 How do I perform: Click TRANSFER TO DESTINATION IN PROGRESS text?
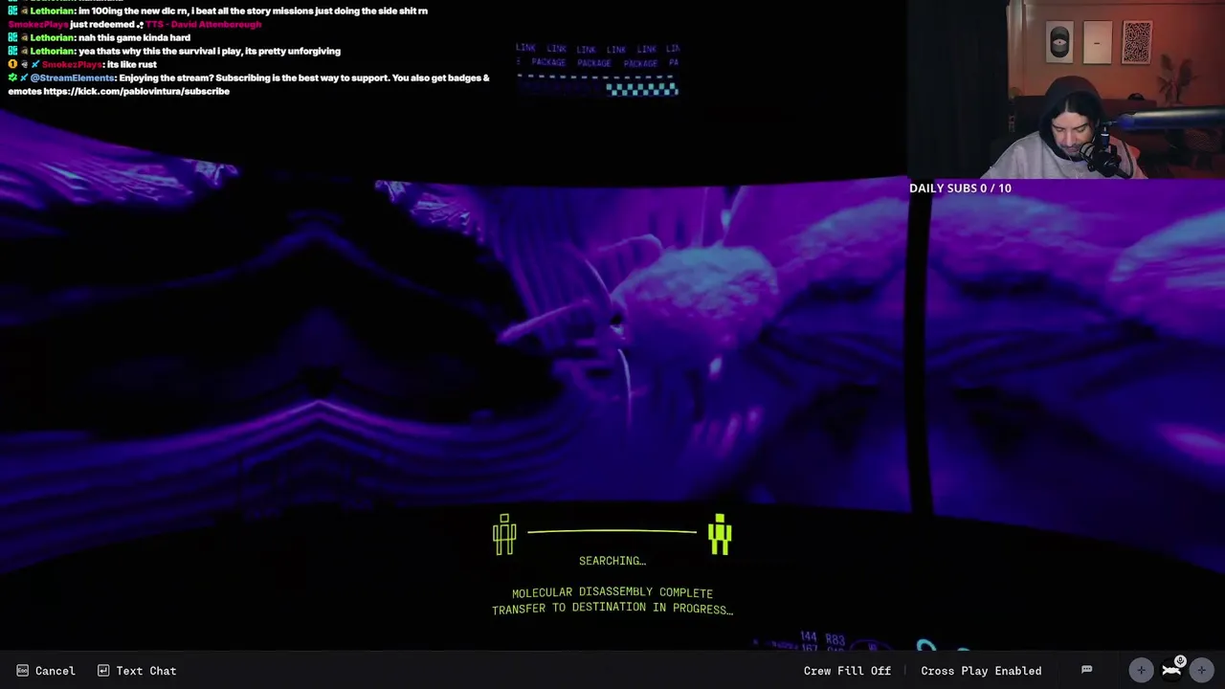click(612, 609)
